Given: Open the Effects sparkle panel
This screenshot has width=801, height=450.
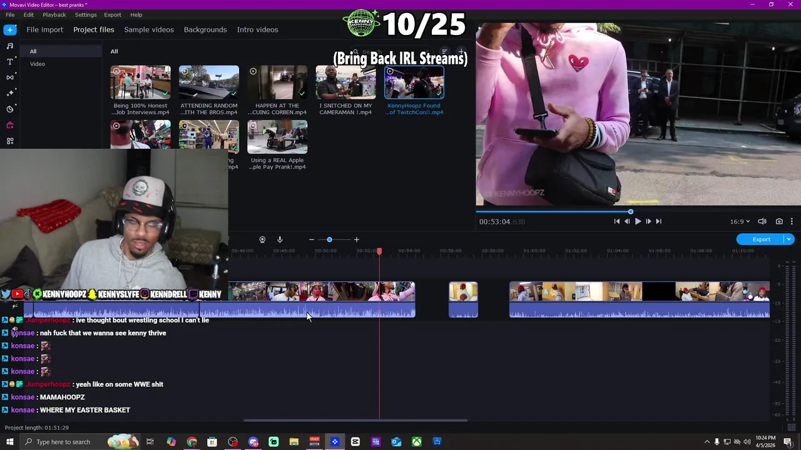Looking at the screenshot, I should 10,93.
